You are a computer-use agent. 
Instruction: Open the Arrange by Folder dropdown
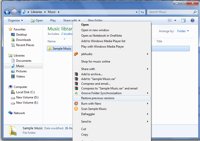click(183, 31)
